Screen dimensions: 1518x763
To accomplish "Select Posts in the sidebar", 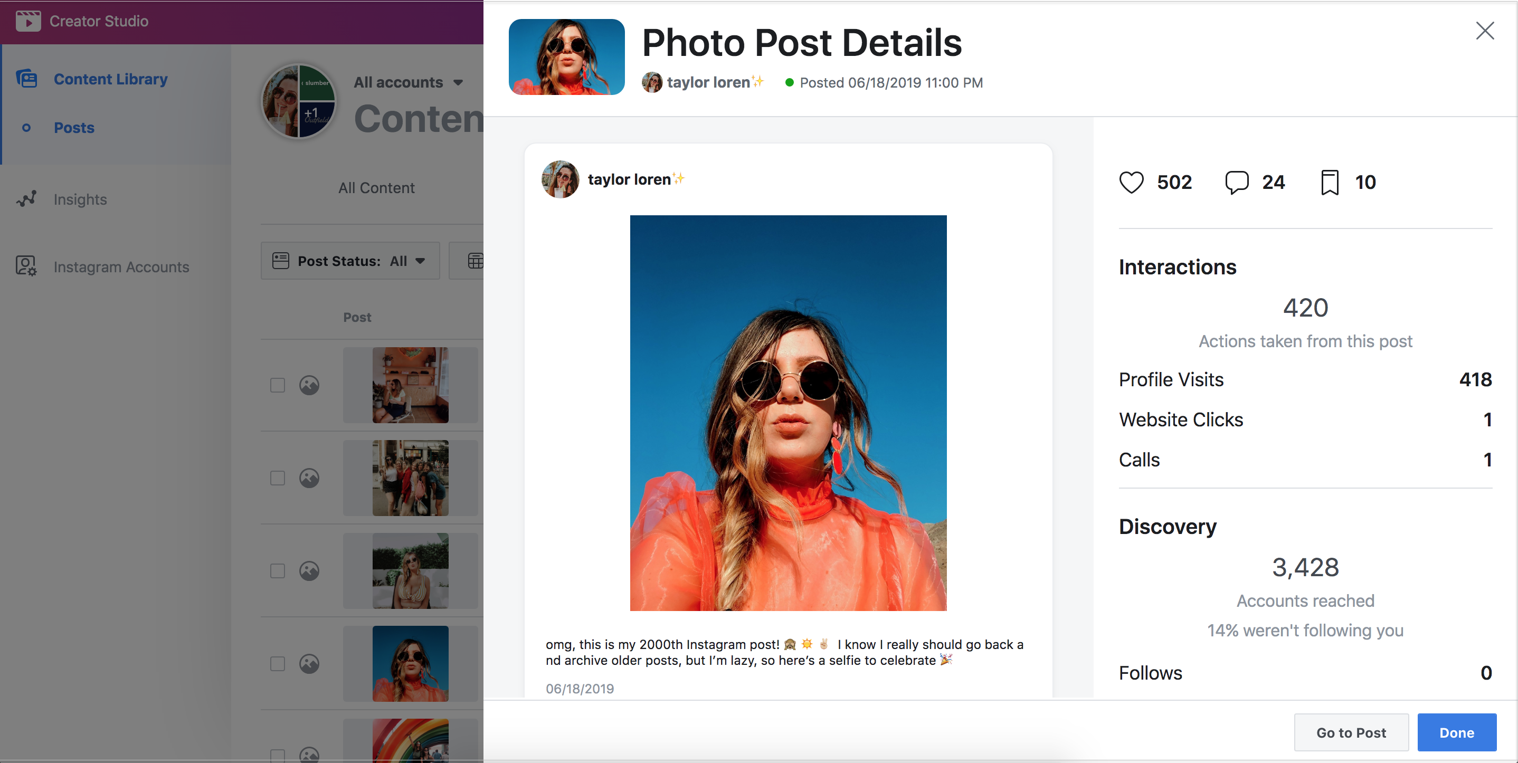I will 74,128.
